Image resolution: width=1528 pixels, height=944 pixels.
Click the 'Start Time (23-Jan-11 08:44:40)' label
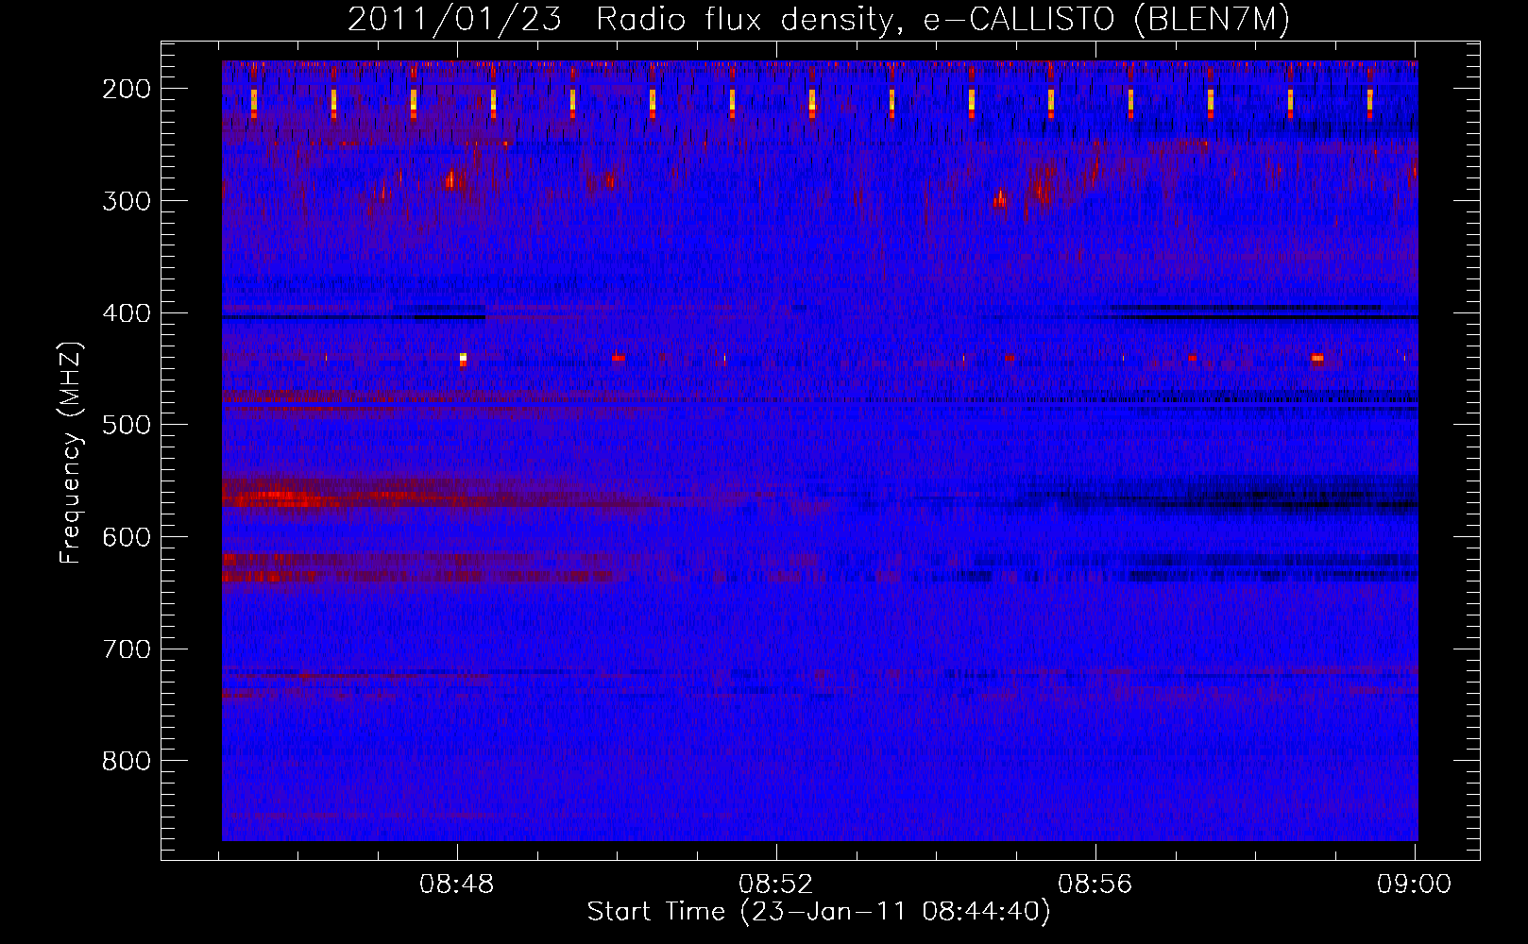818,912
